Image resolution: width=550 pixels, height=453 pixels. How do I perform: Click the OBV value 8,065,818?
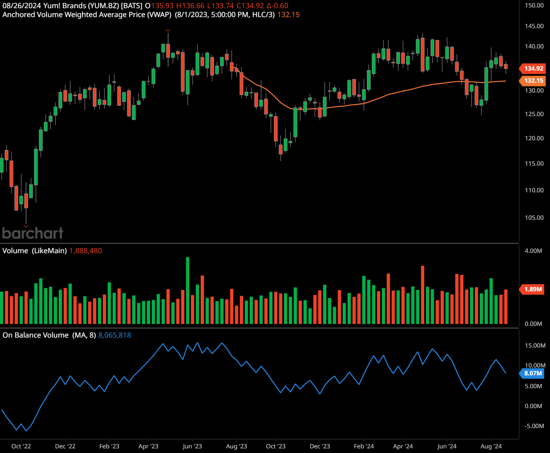pos(115,335)
